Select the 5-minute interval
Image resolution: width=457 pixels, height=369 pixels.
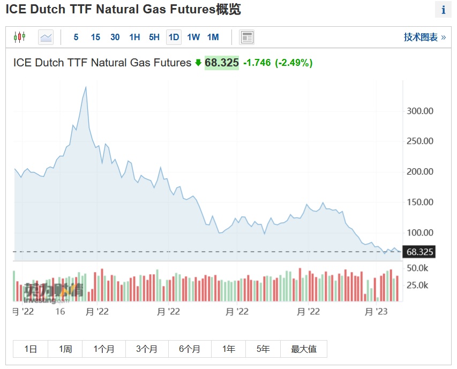[76, 37]
